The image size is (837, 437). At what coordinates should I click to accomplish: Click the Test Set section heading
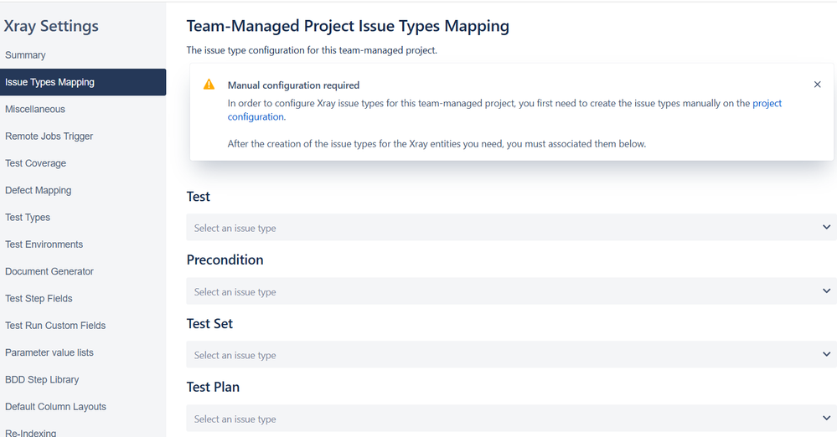coord(209,323)
